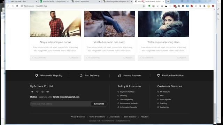Viewport: 223px width, 125px height.
Task: Click the My9colors Co. Ltd heading
Action: tap(41, 86)
